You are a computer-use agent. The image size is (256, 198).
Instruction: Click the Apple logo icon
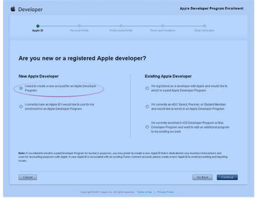tap(13, 9)
